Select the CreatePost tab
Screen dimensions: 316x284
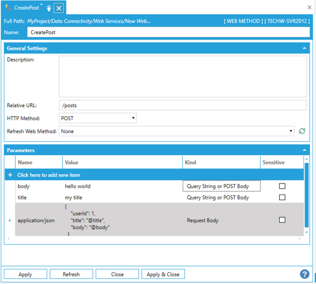point(26,8)
